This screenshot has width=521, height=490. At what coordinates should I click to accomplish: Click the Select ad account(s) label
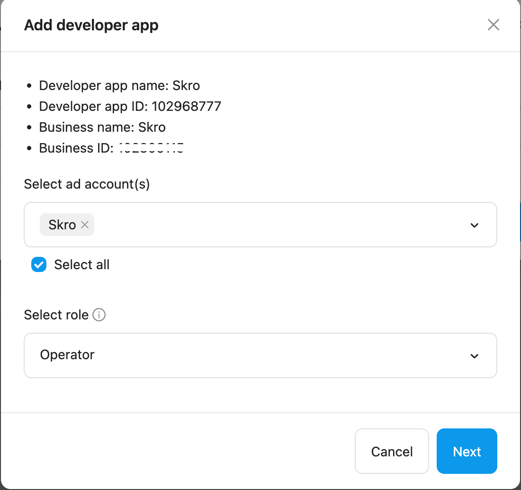[x=87, y=184]
